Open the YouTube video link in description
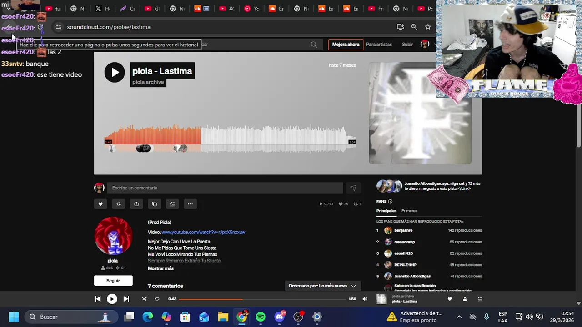This screenshot has width=582, height=327. 203,232
